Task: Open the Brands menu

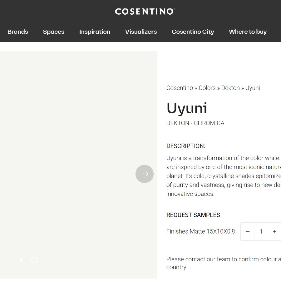Action: tap(18, 32)
